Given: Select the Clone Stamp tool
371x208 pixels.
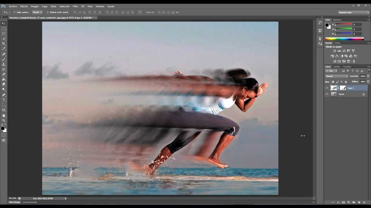Looking at the screenshot, I should pyautogui.click(x=4, y=64).
